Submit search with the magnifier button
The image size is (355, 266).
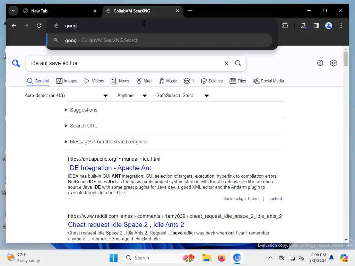(238, 63)
